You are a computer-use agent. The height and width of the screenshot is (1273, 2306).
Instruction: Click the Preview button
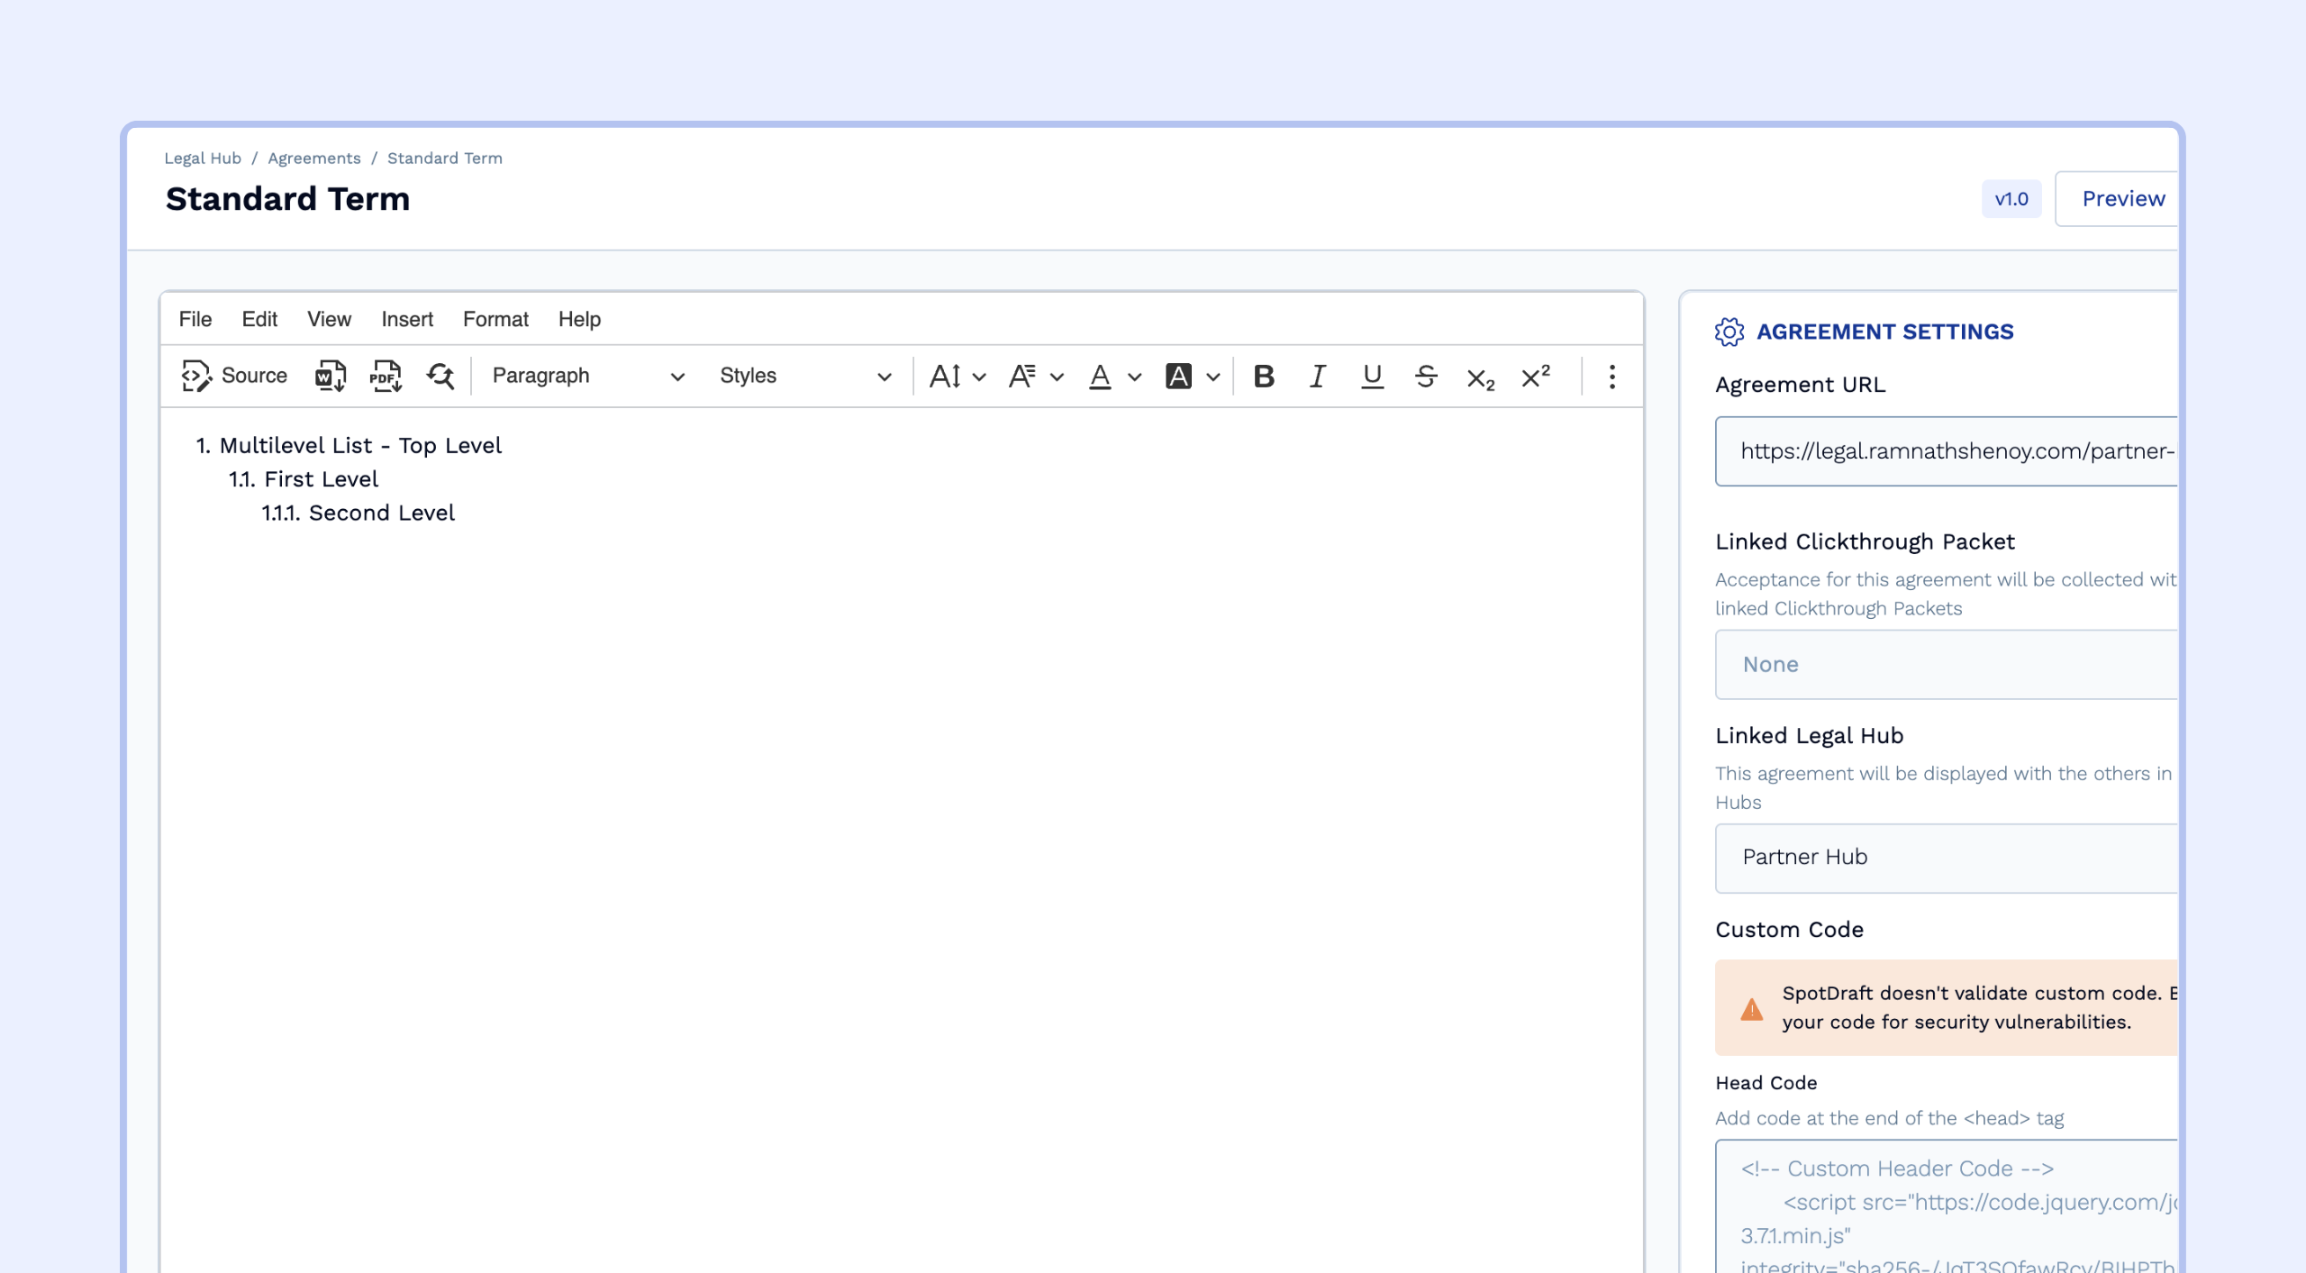click(2122, 198)
